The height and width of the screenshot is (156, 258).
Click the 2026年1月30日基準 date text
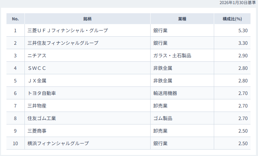click(x=237, y=3)
